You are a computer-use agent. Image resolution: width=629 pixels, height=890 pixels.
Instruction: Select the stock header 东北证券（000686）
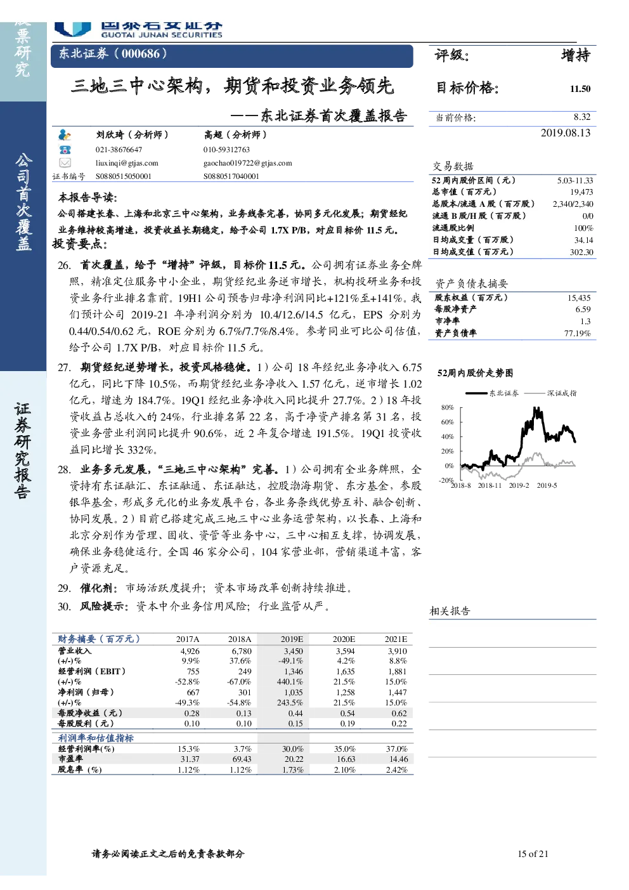(x=113, y=54)
